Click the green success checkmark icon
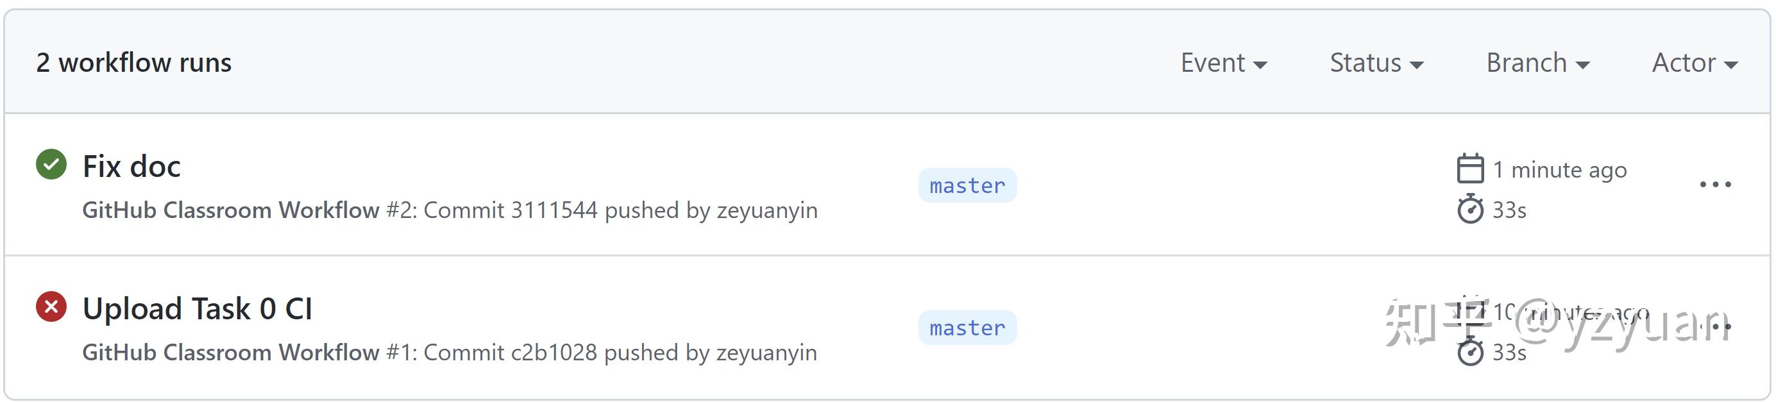The height and width of the screenshot is (402, 1776). tap(51, 164)
